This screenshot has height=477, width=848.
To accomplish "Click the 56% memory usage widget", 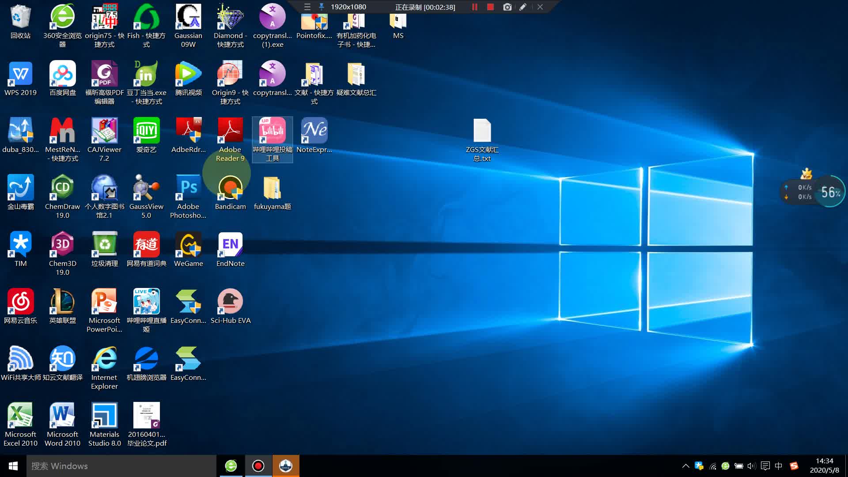I will [x=830, y=192].
